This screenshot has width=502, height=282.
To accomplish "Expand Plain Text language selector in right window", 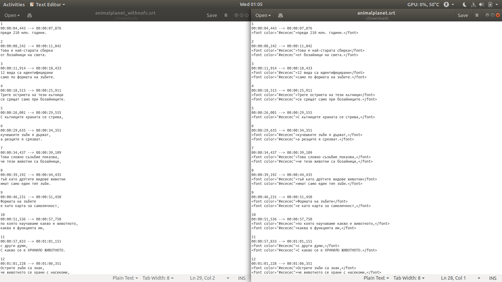I will tap(376, 278).
